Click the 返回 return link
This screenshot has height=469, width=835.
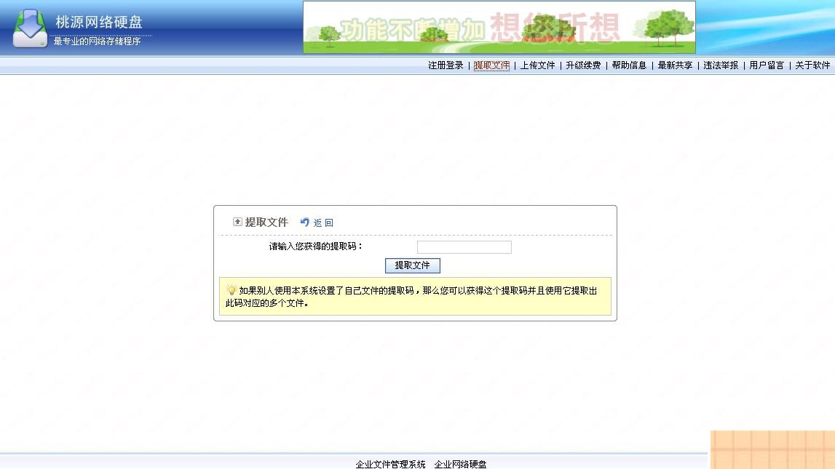pyautogui.click(x=322, y=222)
